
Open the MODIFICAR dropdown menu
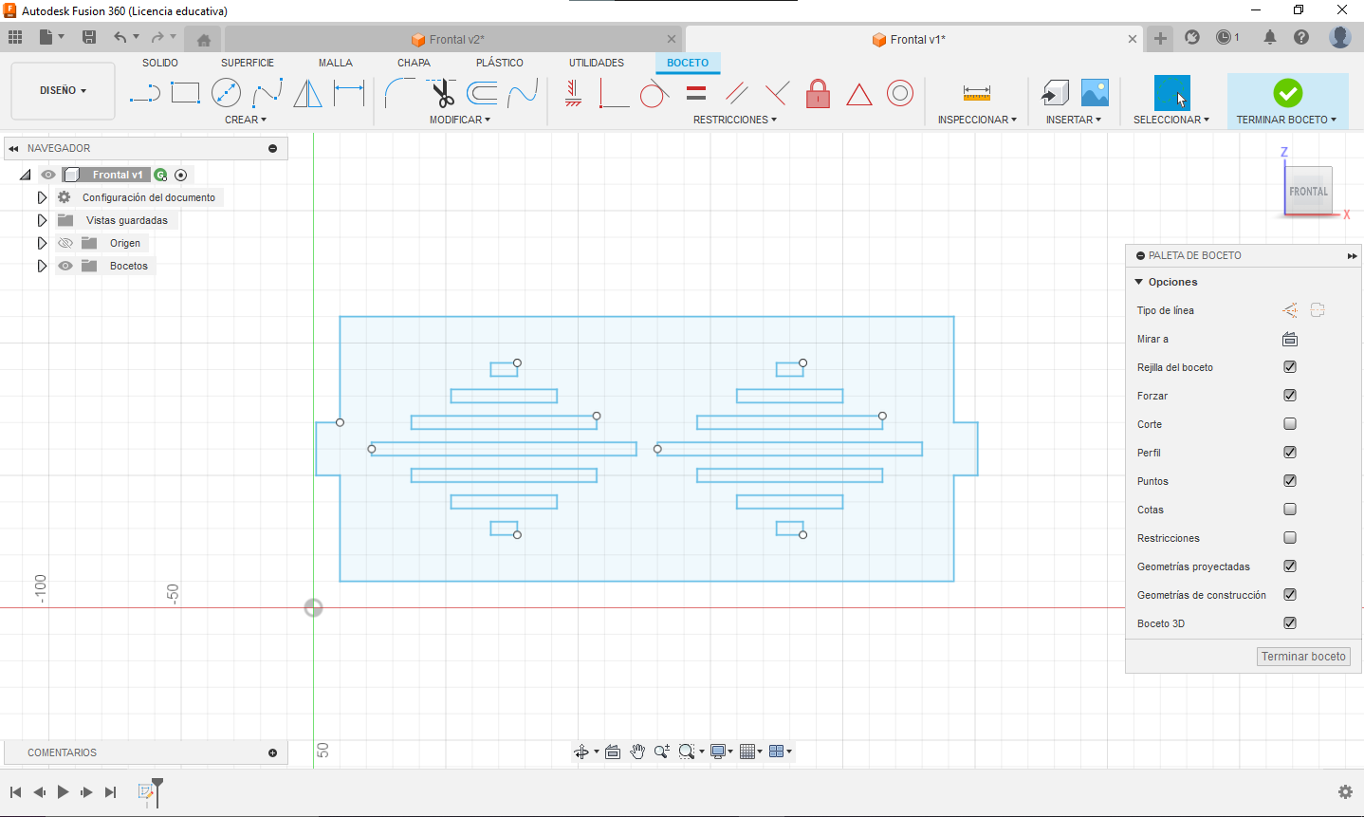click(459, 120)
